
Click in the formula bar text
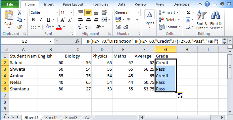coord(151,41)
